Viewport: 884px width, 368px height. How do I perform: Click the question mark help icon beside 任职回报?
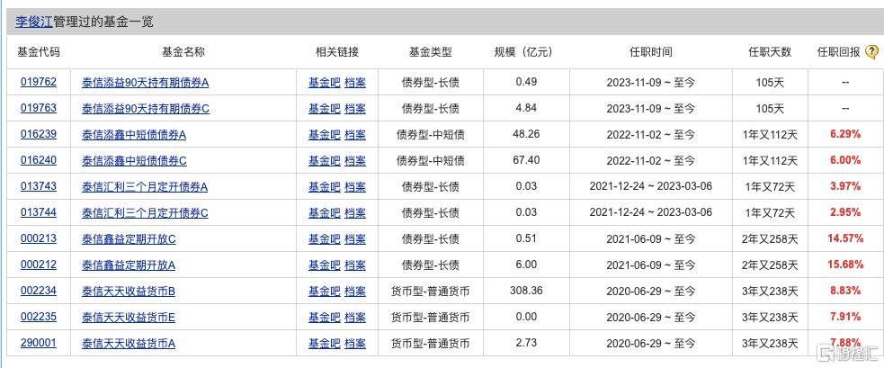(x=871, y=52)
